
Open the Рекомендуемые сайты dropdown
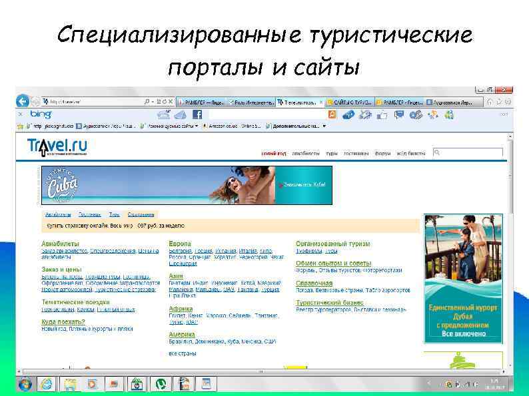(169, 126)
